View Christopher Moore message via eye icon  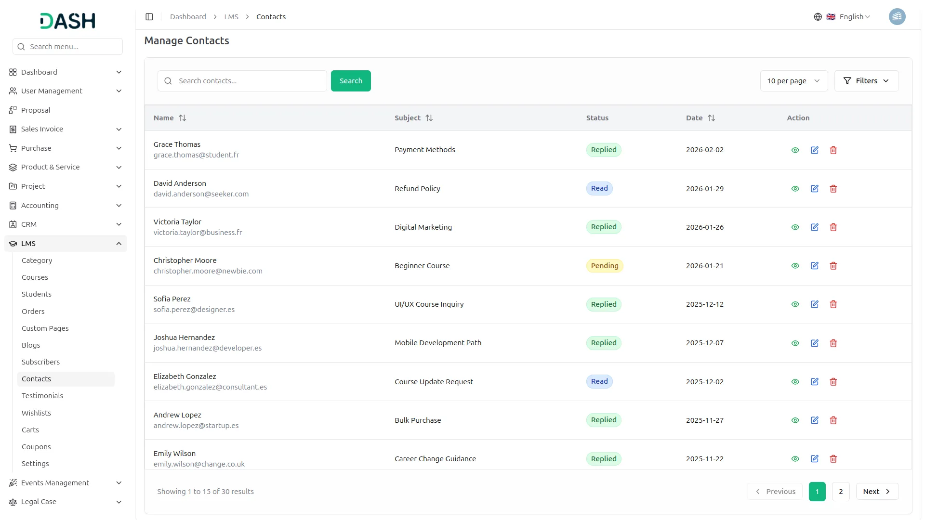(x=795, y=266)
